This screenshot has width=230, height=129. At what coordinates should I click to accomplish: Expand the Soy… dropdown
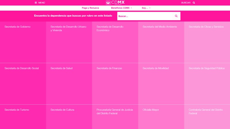[x=146, y=8]
